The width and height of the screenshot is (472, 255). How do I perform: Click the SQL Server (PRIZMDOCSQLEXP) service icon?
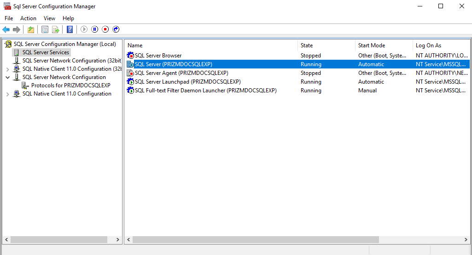[130, 64]
